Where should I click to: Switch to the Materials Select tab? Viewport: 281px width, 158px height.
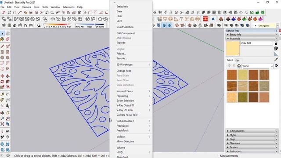click(230, 60)
